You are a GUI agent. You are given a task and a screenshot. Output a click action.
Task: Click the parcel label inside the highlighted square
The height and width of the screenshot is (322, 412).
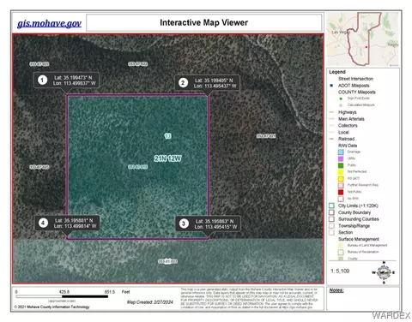tap(137, 167)
